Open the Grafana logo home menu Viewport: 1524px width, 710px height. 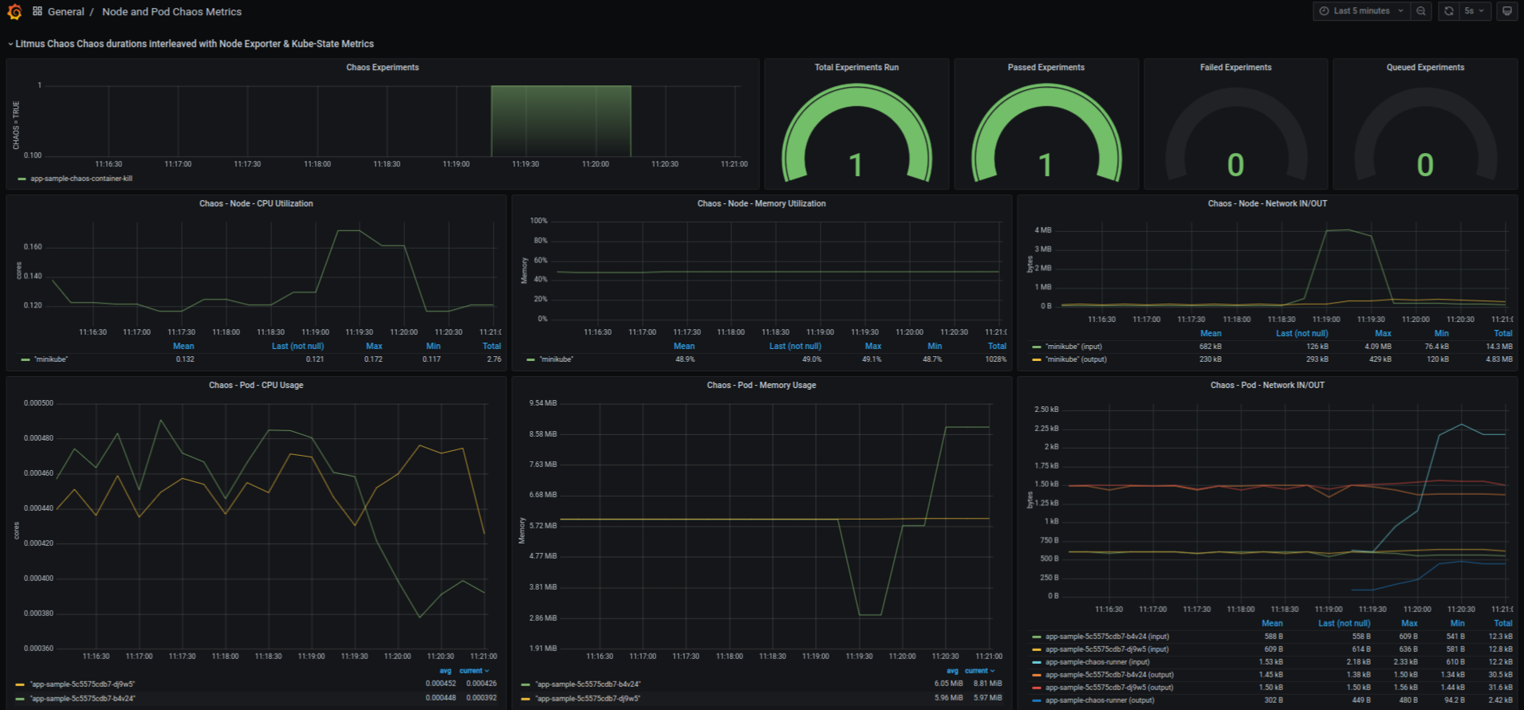pyautogui.click(x=14, y=12)
